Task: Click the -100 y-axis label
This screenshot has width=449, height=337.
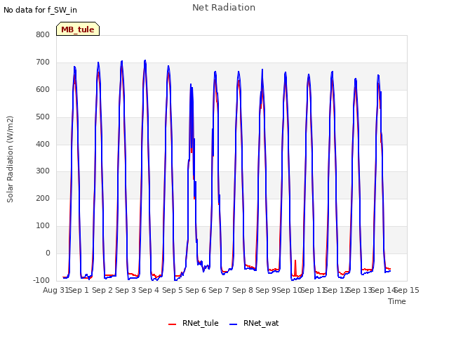Action: [x=41, y=280]
